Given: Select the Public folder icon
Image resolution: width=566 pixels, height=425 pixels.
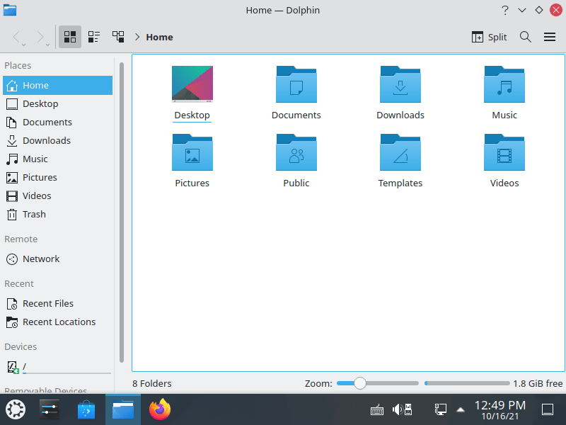Looking at the screenshot, I should (296, 152).
